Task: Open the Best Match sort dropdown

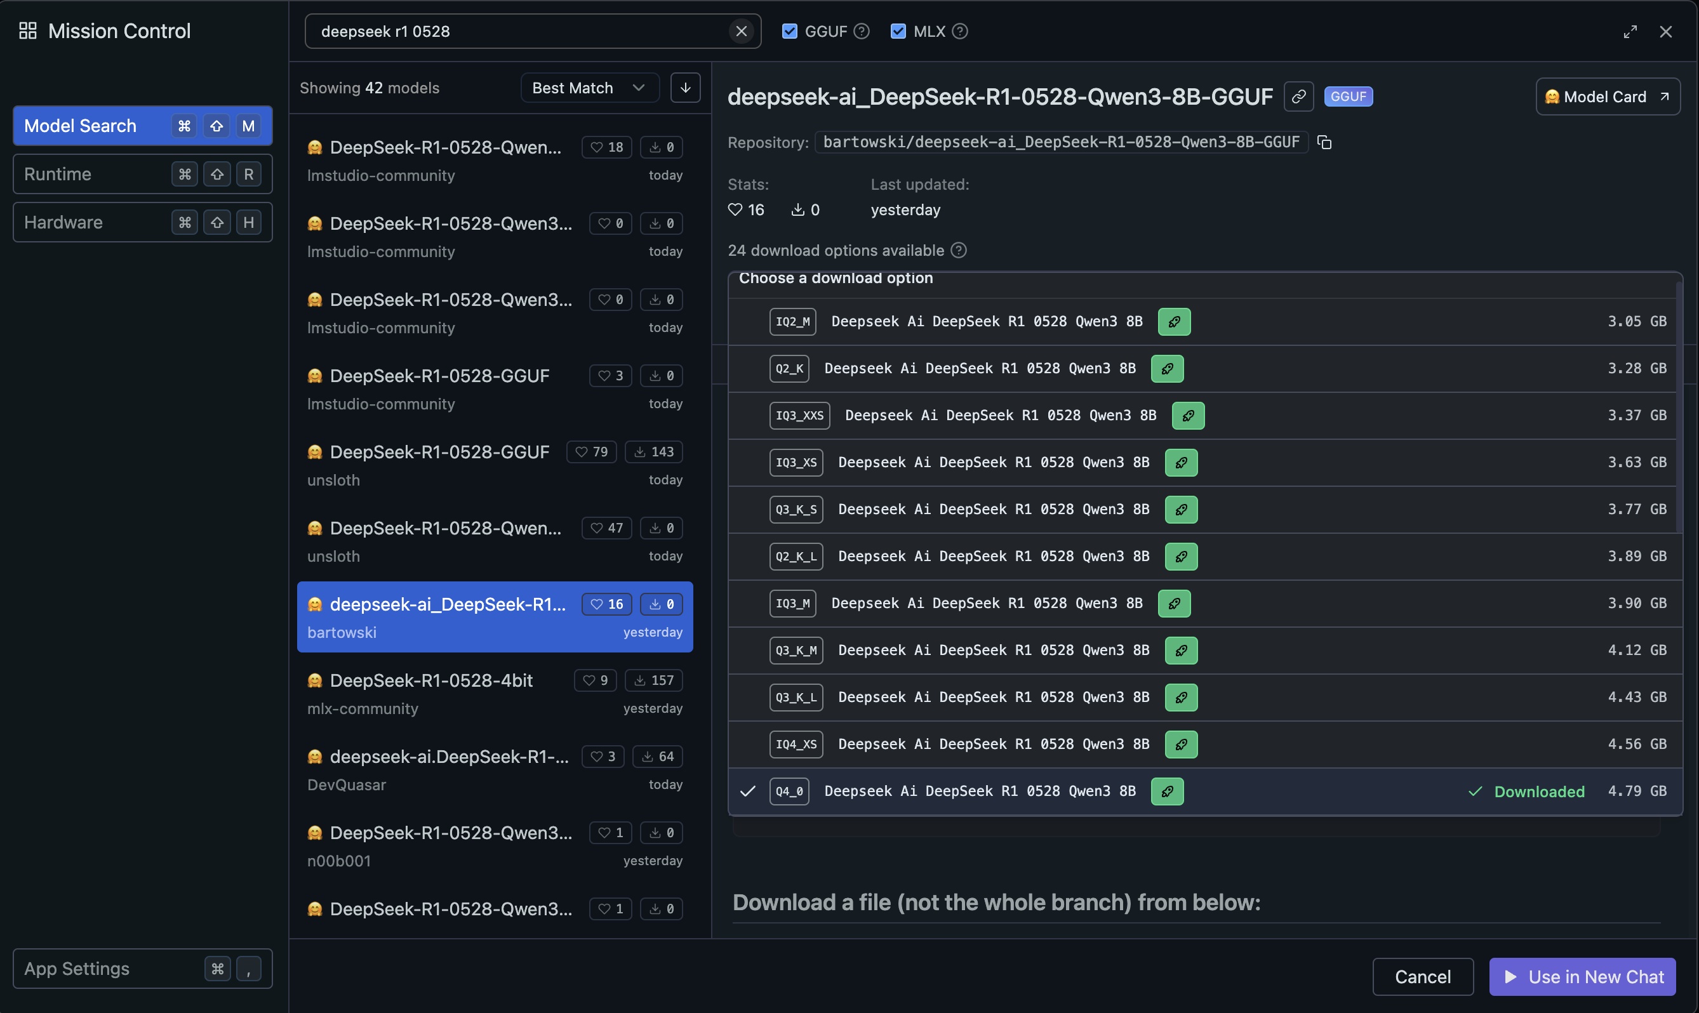Action: coord(590,88)
